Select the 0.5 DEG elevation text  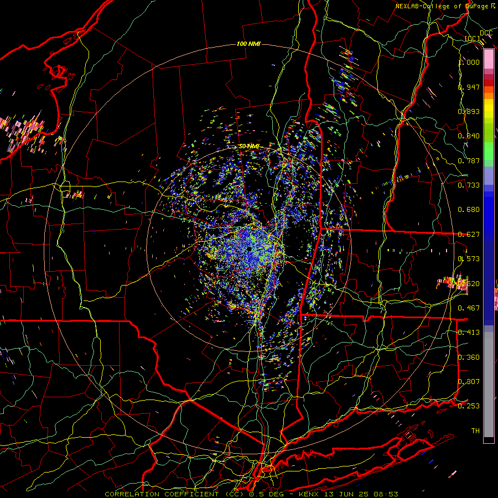266,494
